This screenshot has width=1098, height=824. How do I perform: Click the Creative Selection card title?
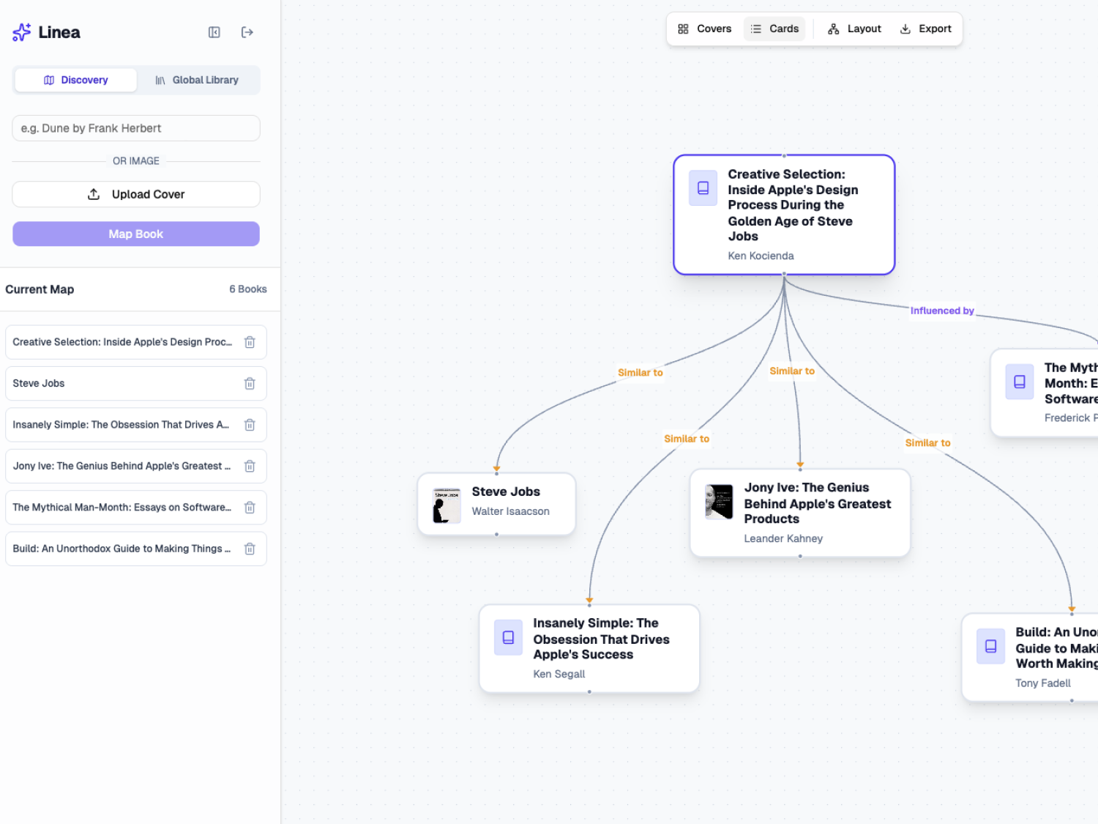pyautogui.click(x=793, y=205)
